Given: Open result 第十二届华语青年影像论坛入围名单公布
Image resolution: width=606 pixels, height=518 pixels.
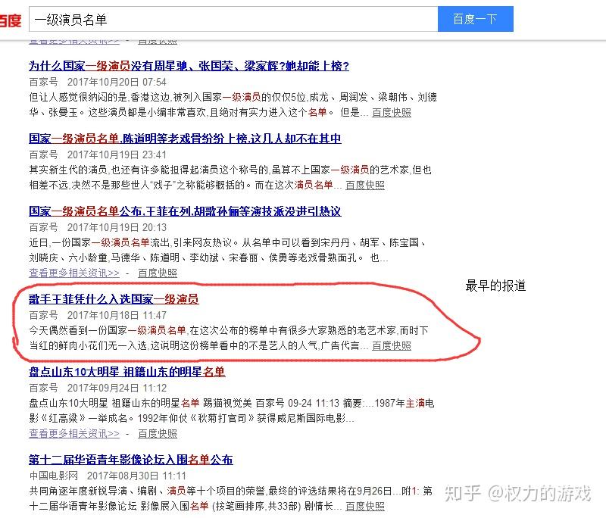Looking at the screenshot, I should pyautogui.click(x=131, y=460).
